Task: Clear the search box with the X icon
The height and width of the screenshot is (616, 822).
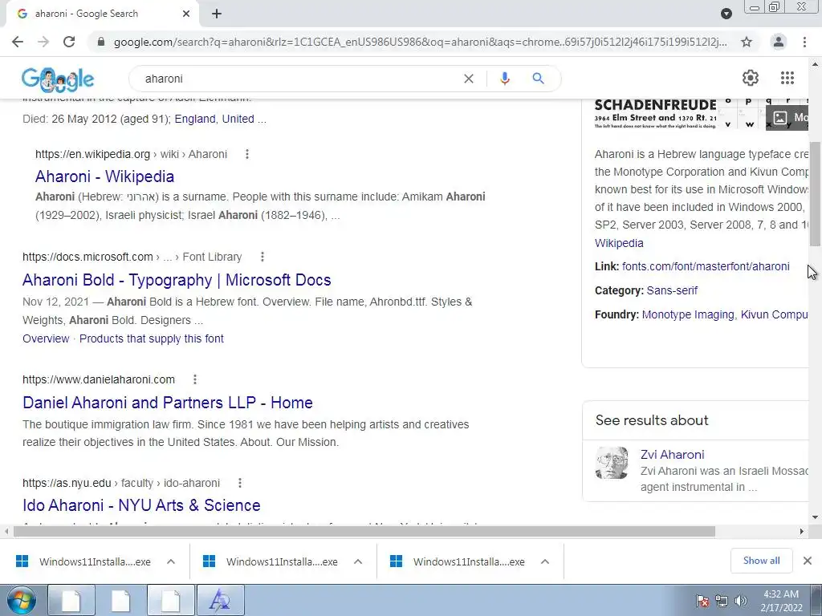Action: coord(469,79)
